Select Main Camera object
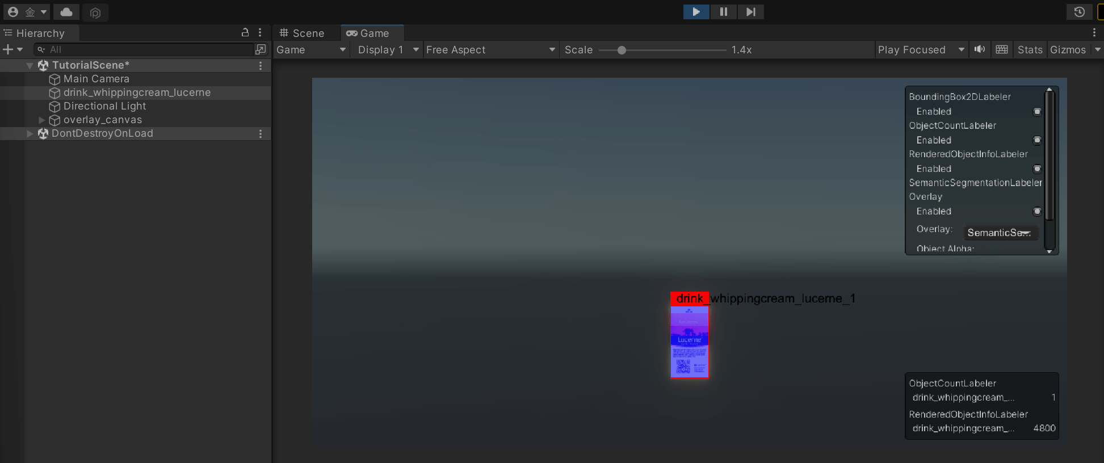The image size is (1104, 463). pyautogui.click(x=96, y=79)
